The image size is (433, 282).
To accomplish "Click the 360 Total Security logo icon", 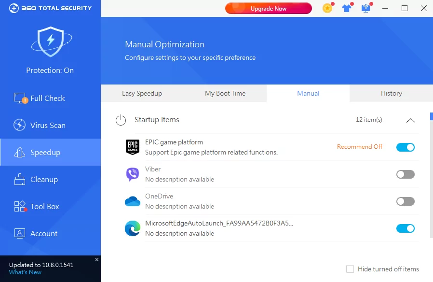I will click(14, 8).
